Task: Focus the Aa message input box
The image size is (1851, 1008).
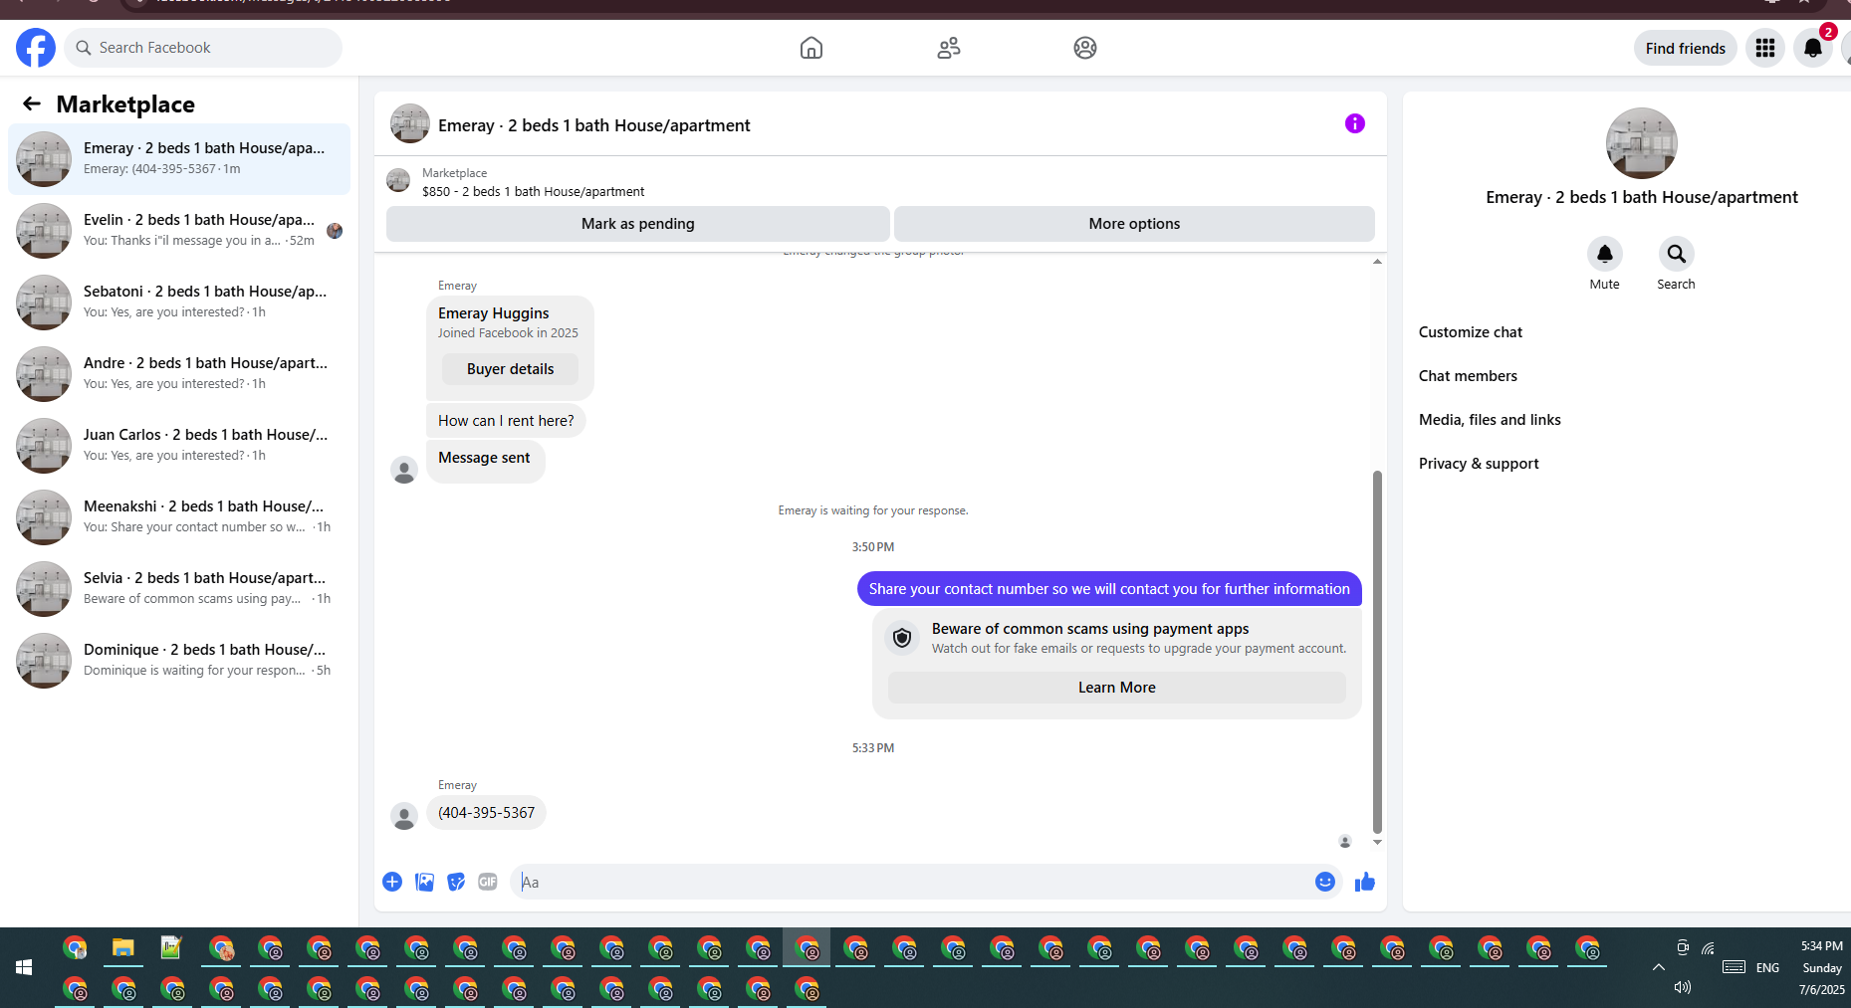Action: tap(926, 882)
